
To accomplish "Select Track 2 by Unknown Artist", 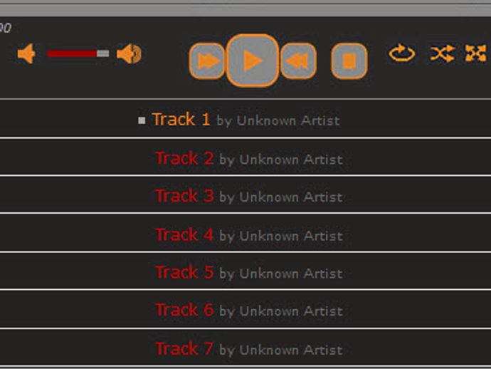I will (x=245, y=158).
